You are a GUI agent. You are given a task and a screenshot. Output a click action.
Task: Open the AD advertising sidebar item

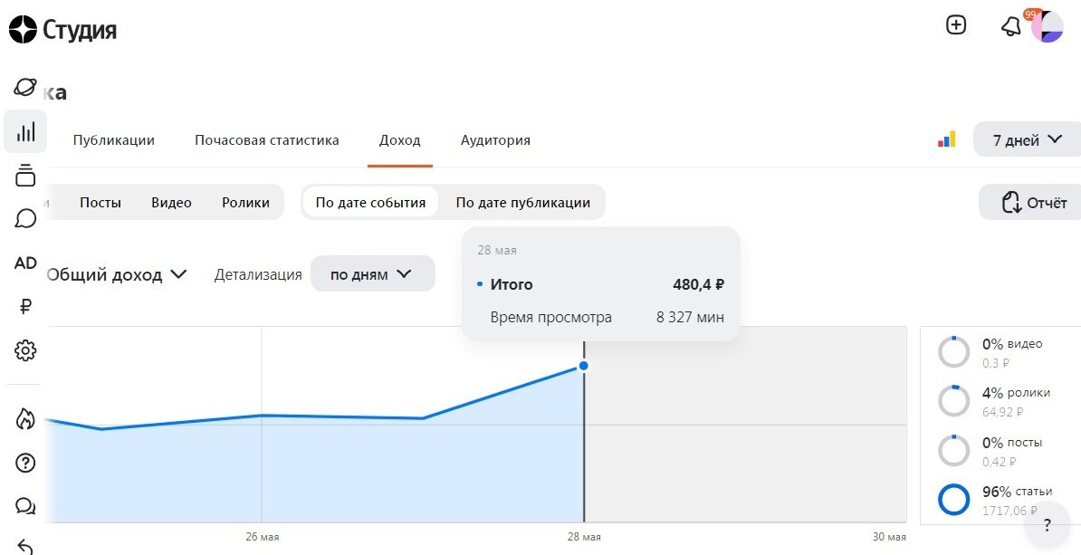pyautogui.click(x=25, y=263)
